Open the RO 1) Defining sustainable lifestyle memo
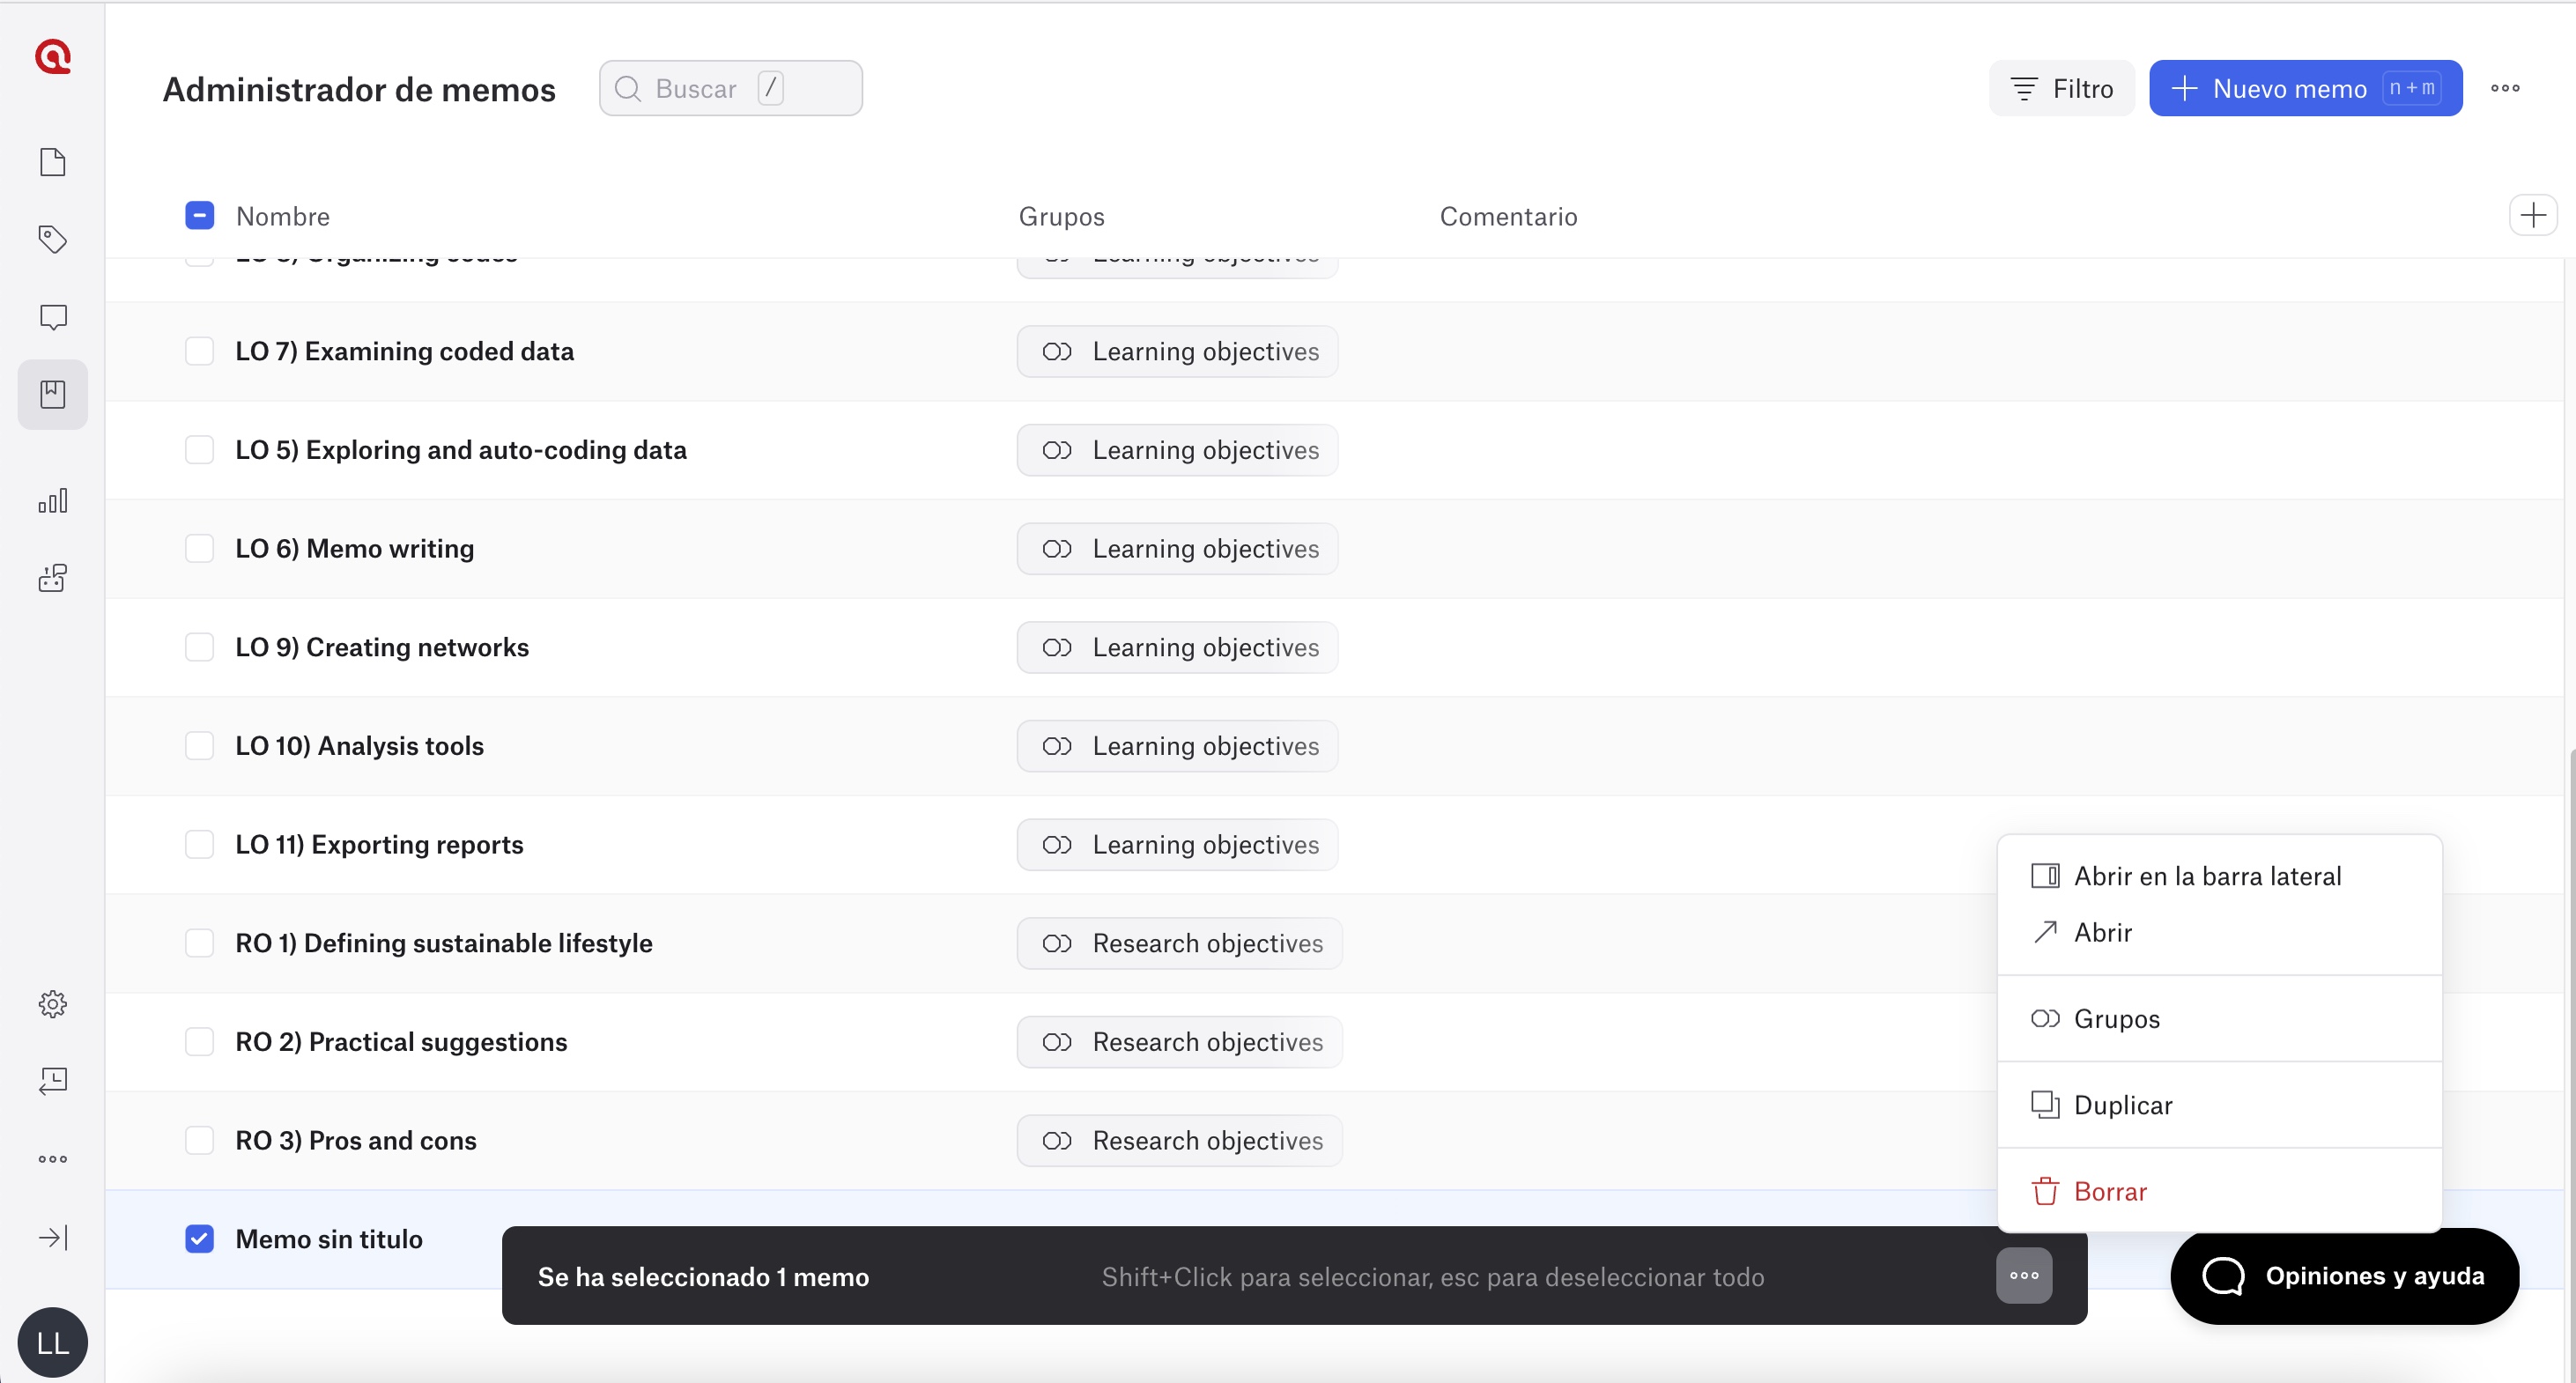This screenshot has height=1383, width=2576. [444, 943]
